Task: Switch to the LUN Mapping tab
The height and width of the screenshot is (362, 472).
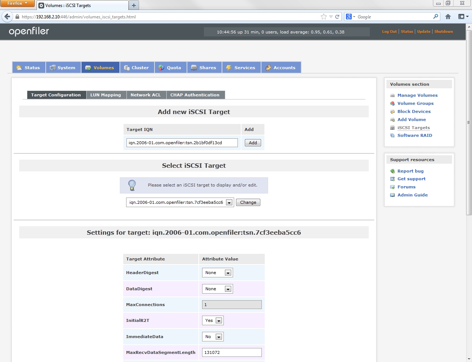Action: [105, 95]
